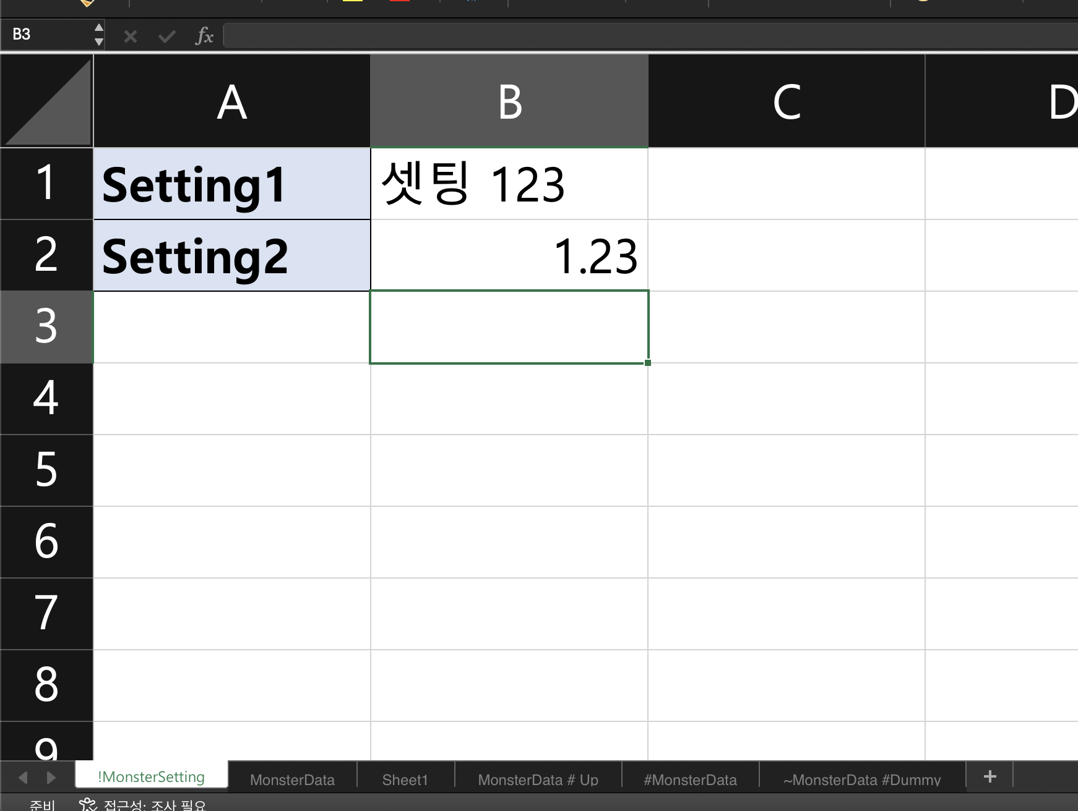Select row 6 header
Image resolution: width=1078 pixels, height=811 pixels.
[x=46, y=542]
